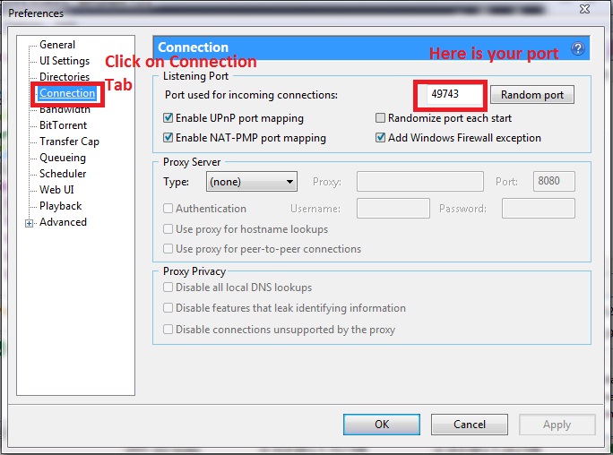Open Transfer Cap settings
The height and width of the screenshot is (455, 613).
tap(69, 142)
